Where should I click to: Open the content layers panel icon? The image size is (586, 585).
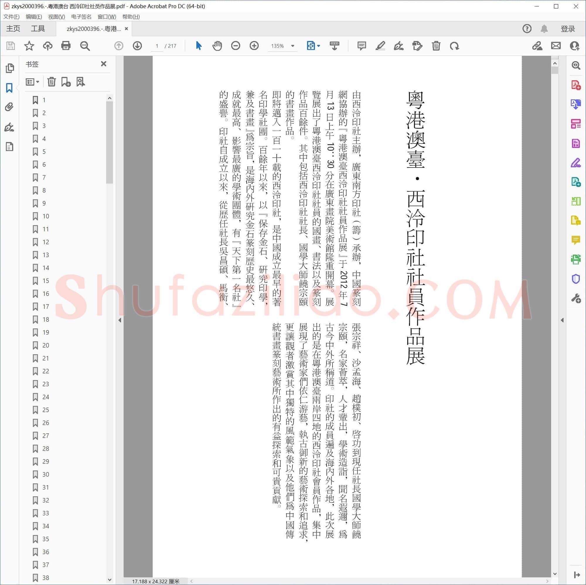click(9, 147)
